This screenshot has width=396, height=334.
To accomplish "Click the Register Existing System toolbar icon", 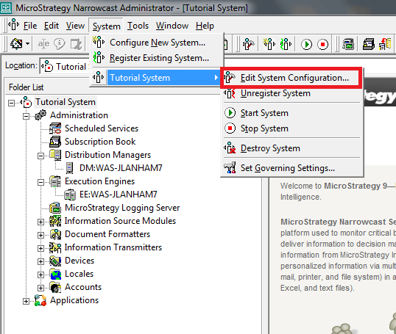I will [x=286, y=45].
